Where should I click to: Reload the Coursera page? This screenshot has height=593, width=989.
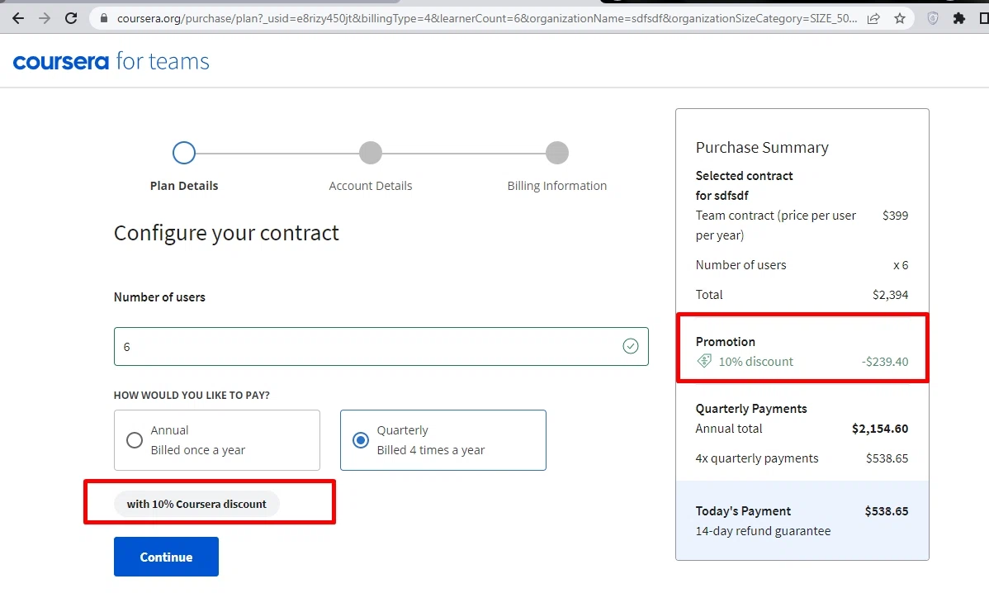pyautogui.click(x=71, y=18)
